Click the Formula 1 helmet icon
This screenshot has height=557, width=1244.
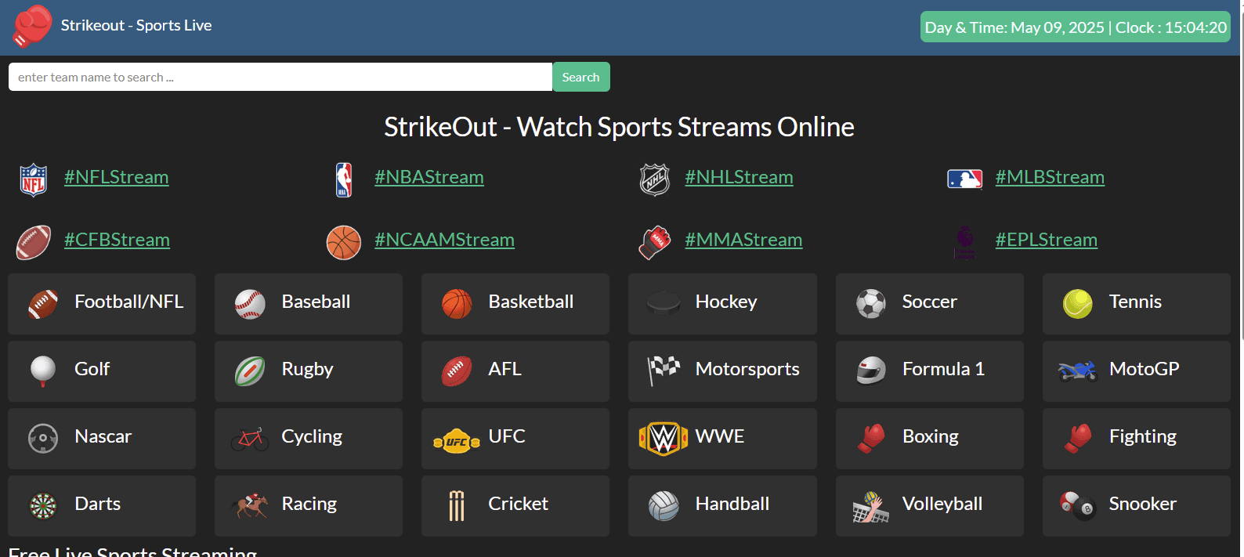coord(871,371)
